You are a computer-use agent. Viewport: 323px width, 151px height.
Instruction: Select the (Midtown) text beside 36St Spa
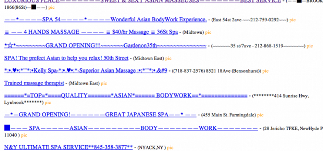193,32
